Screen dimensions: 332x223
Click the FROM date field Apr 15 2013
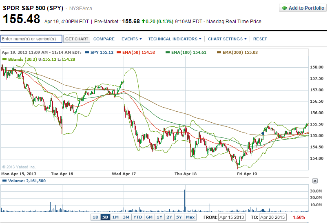232,217
